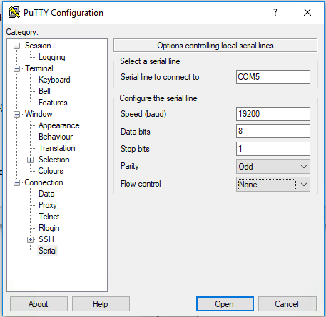Click the serial line COM5 field
The width and height of the screenshot is (326, 317).
tap(273, 77)
